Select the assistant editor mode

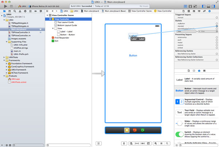coord(190,6)
